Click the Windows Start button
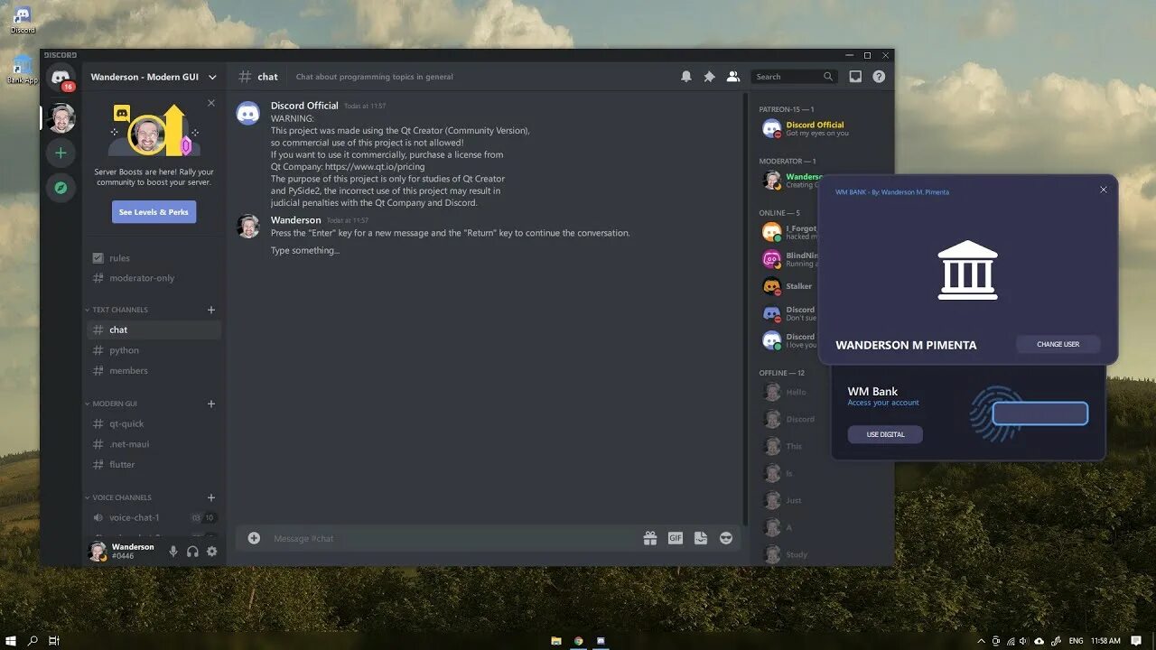This screenshot has height=650, width=1156. tap(11, 640)
